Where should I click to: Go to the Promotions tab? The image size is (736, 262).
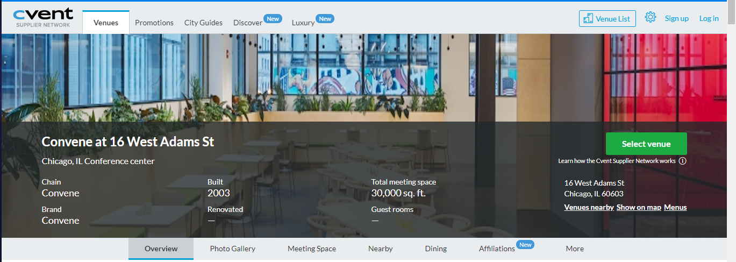[154, 23]
